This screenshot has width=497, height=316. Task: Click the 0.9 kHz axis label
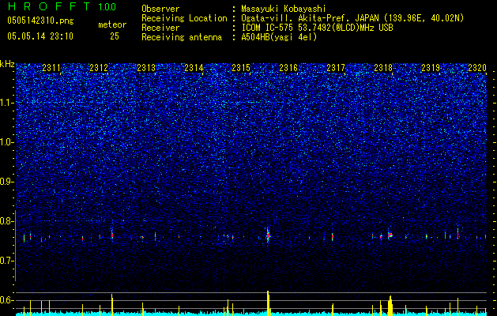click(6, 182)
